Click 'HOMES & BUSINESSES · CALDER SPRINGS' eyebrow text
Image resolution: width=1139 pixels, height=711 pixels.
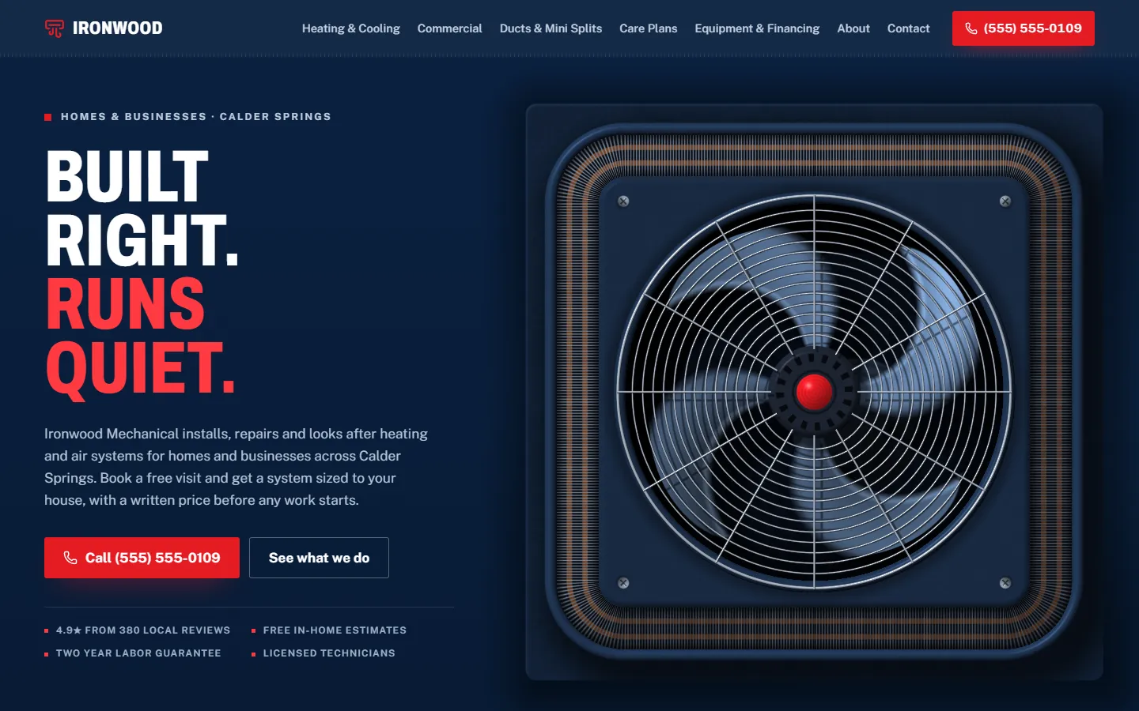tap(196, 116)
